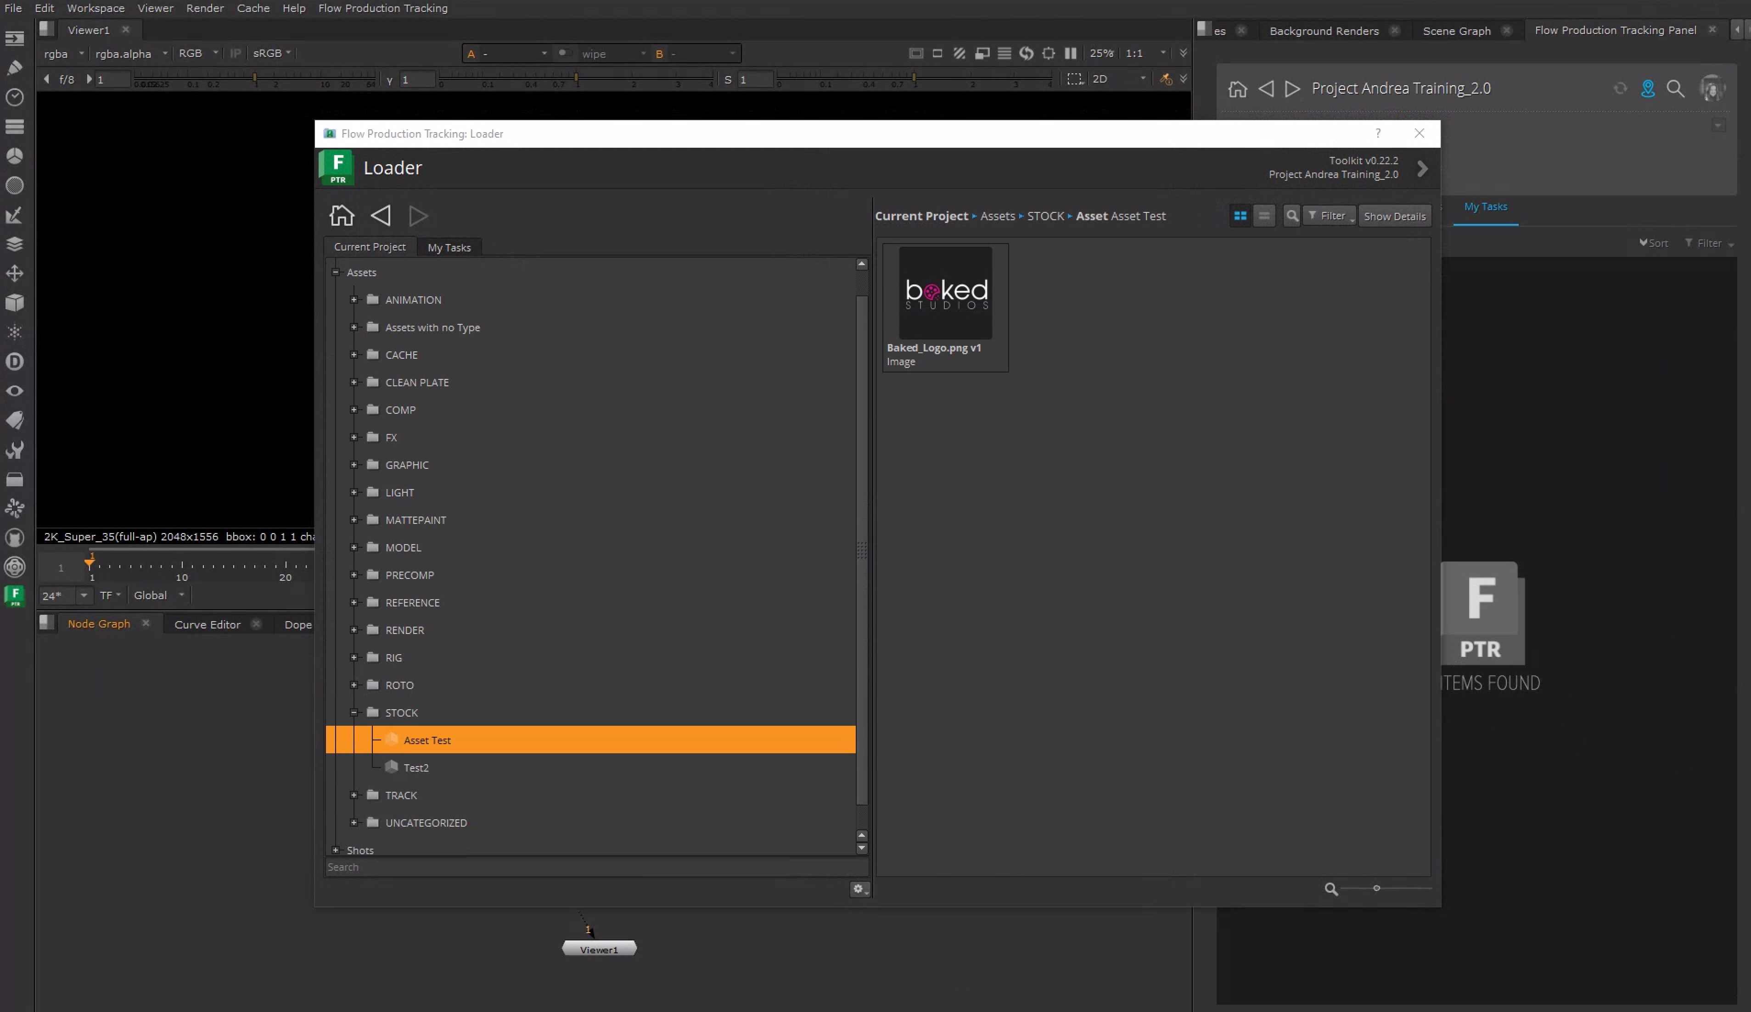Viewport: 1751px width, 1012px height.
Task: Open the sRGB viewer process dropdown
Action: (x=272, y=54)
